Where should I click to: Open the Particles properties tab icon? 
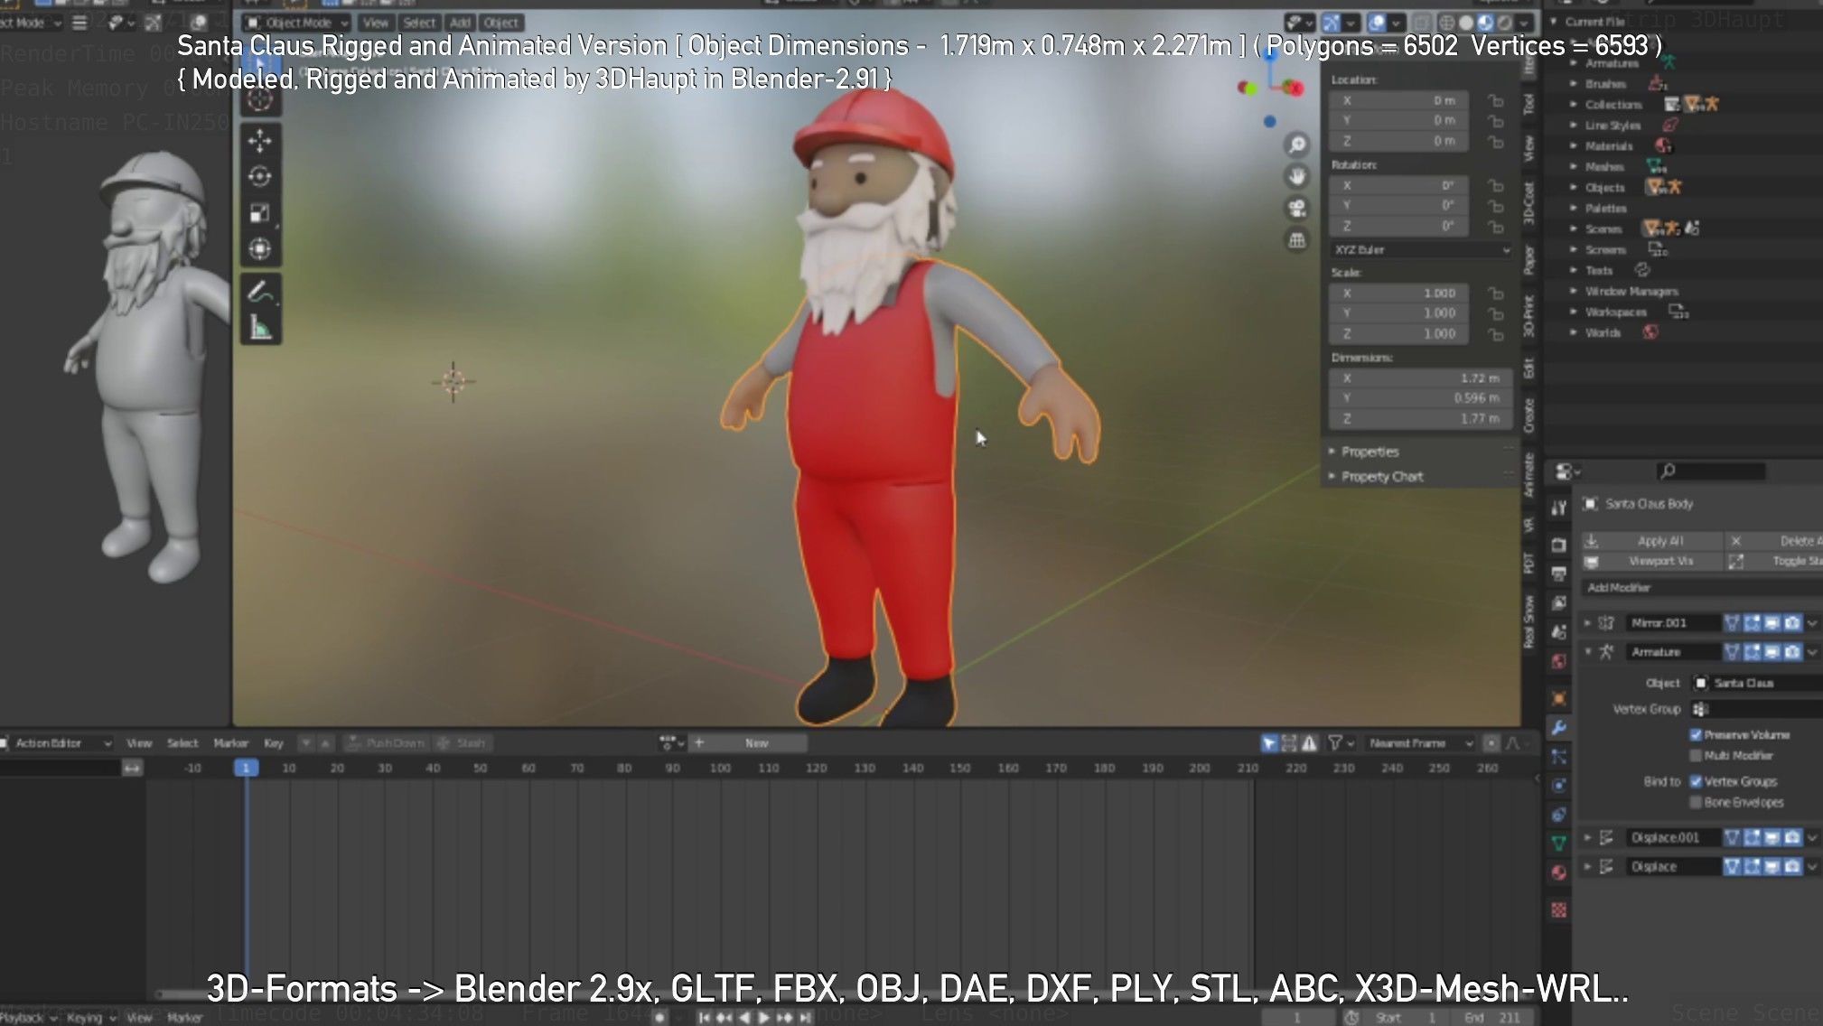pyautogui.click(x=1559, y=757)
